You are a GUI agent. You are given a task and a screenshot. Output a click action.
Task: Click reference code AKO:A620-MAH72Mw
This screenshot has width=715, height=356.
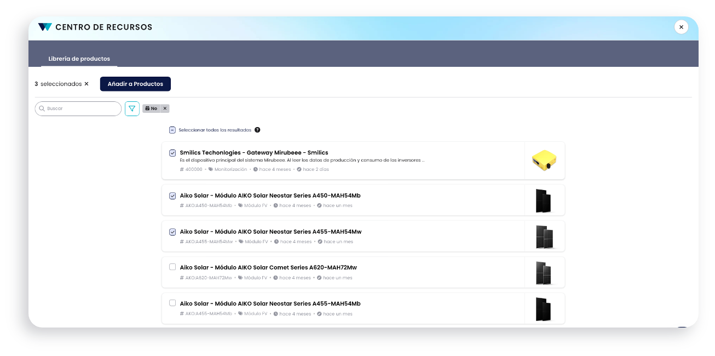[x=209, y=278]
